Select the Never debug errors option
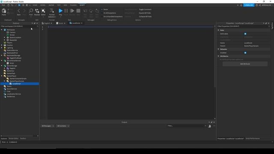This screenshot has width=274, height=154. [105, 9]
